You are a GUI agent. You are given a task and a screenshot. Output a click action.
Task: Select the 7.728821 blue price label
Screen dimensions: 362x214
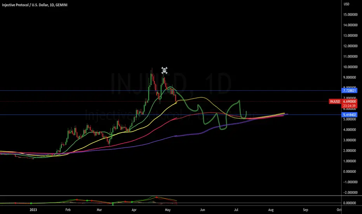(349, 90)
